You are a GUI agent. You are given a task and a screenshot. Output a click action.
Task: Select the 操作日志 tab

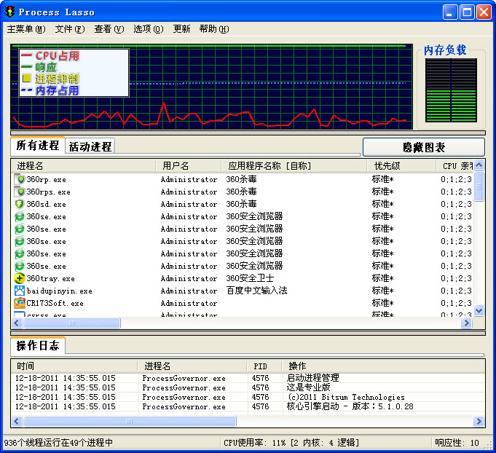tap(38, 346)
